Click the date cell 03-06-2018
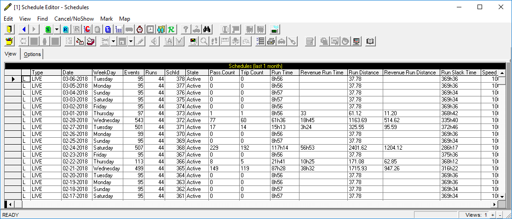This screenshot has width=512, height=219. 77,79
